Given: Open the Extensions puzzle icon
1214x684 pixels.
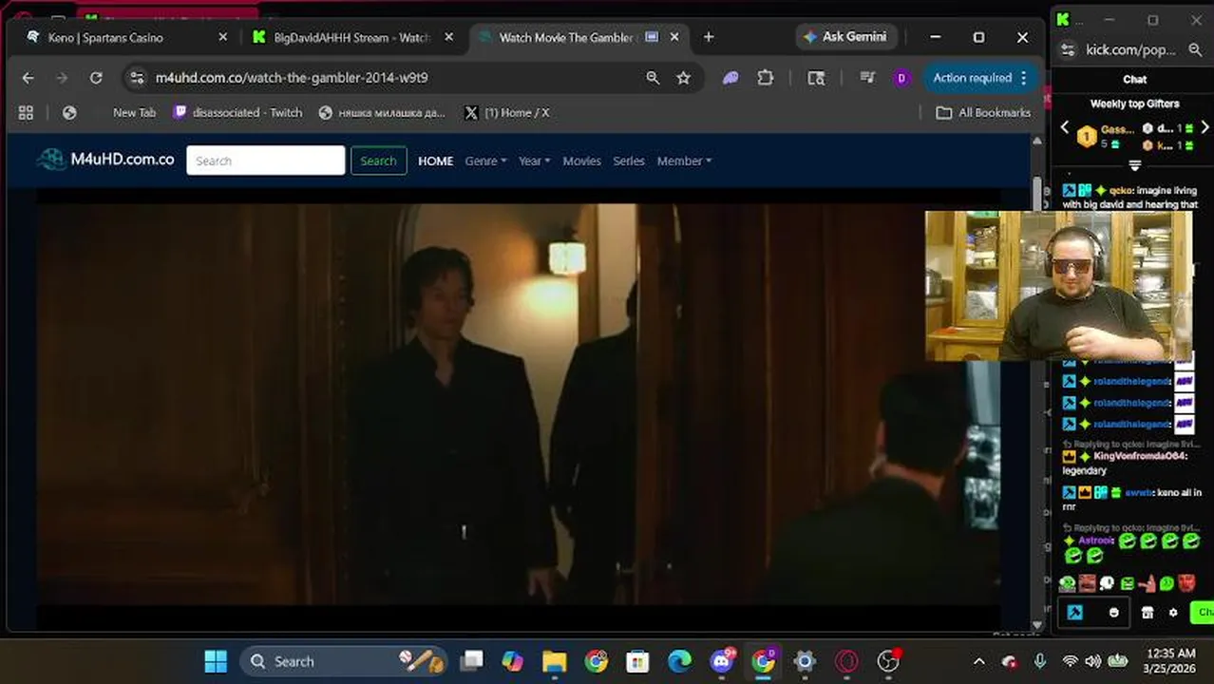Looking at the screenshot, I should (x=765, y=78).
